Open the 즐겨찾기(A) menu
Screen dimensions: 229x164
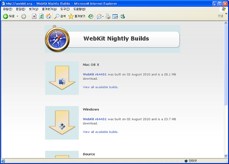pos(49,9)
